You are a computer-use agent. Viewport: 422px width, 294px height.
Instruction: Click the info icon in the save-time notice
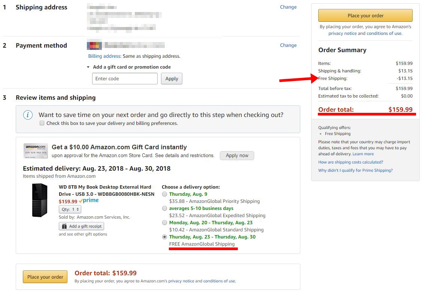[28, 115]
